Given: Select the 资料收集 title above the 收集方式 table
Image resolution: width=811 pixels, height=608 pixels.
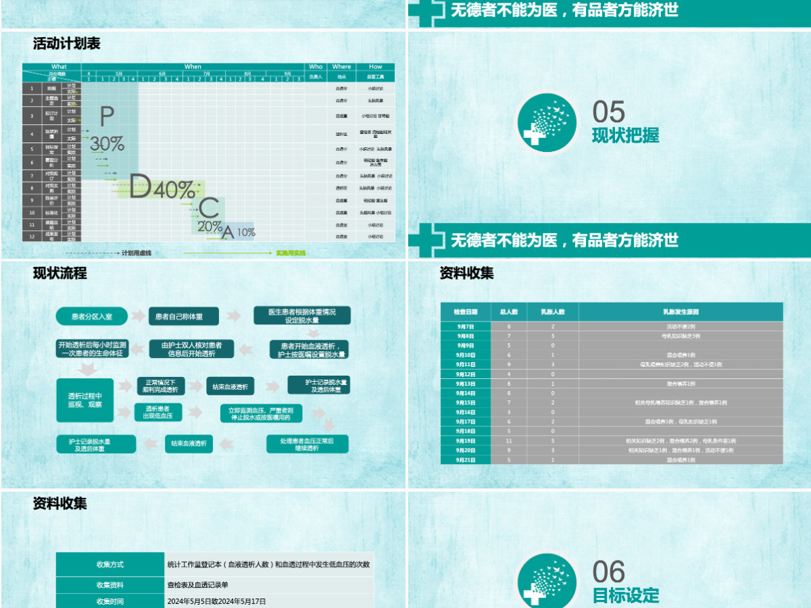Looking at the screenshot, I should click(60, 503).
